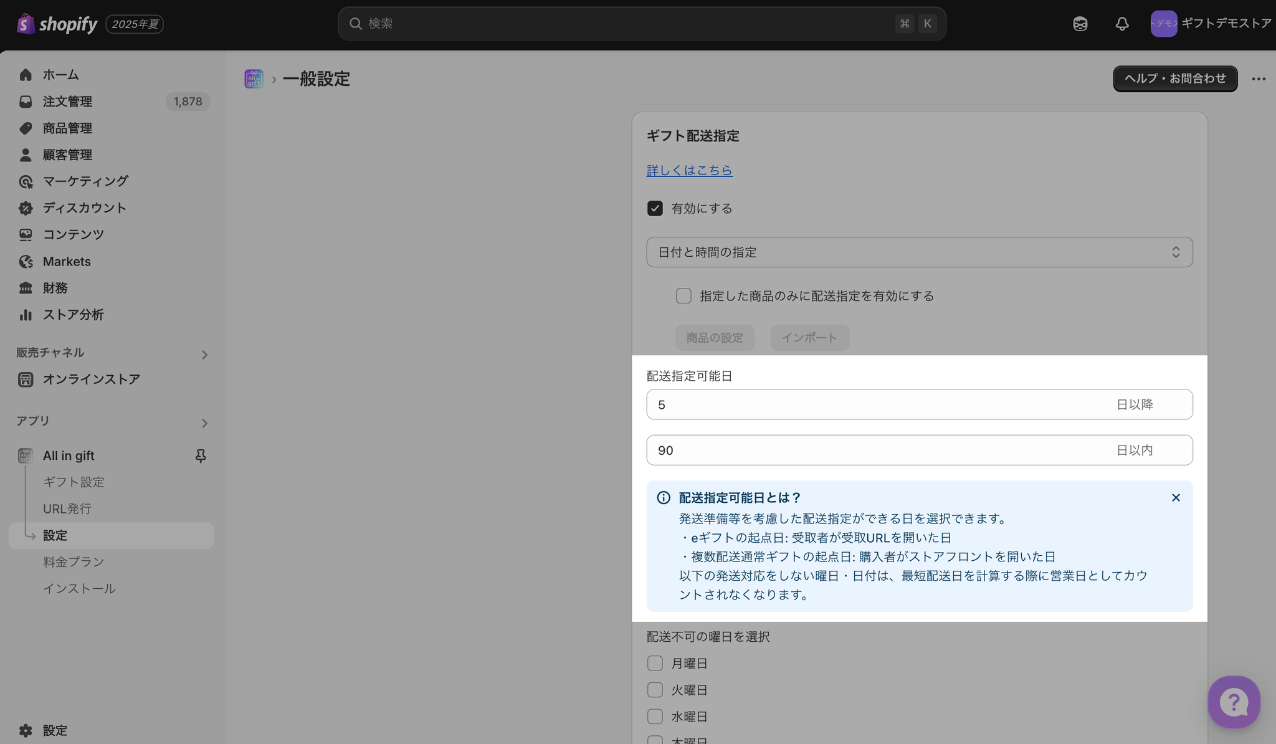Click the pin icon next to All in gift
Screen dimensions: 1276x744
tap(201, 455)
